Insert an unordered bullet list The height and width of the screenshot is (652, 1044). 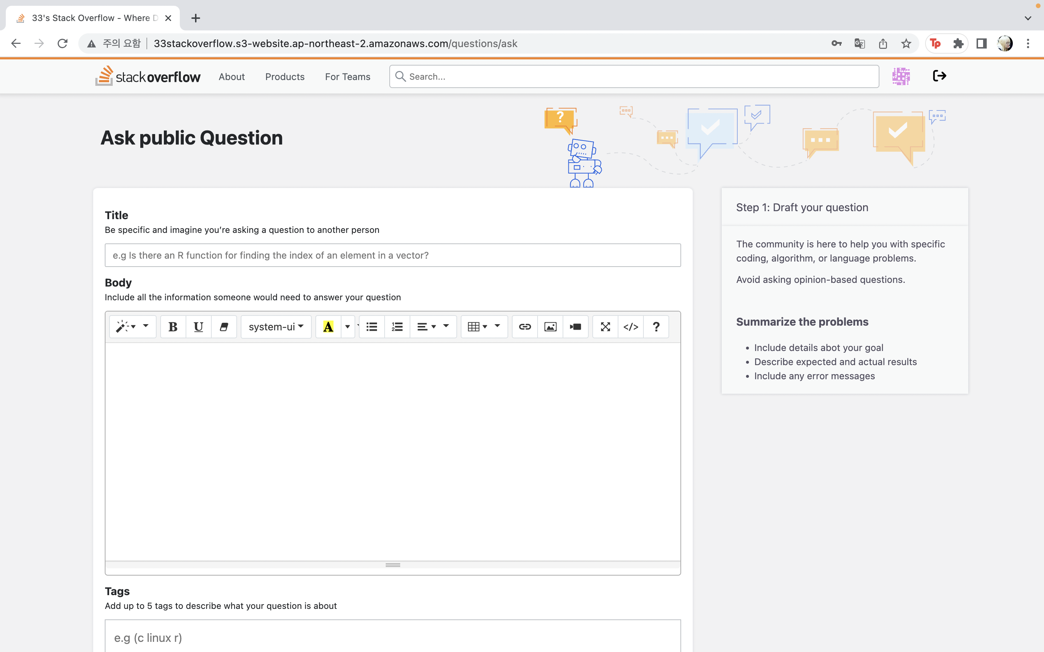click(372, 327)
